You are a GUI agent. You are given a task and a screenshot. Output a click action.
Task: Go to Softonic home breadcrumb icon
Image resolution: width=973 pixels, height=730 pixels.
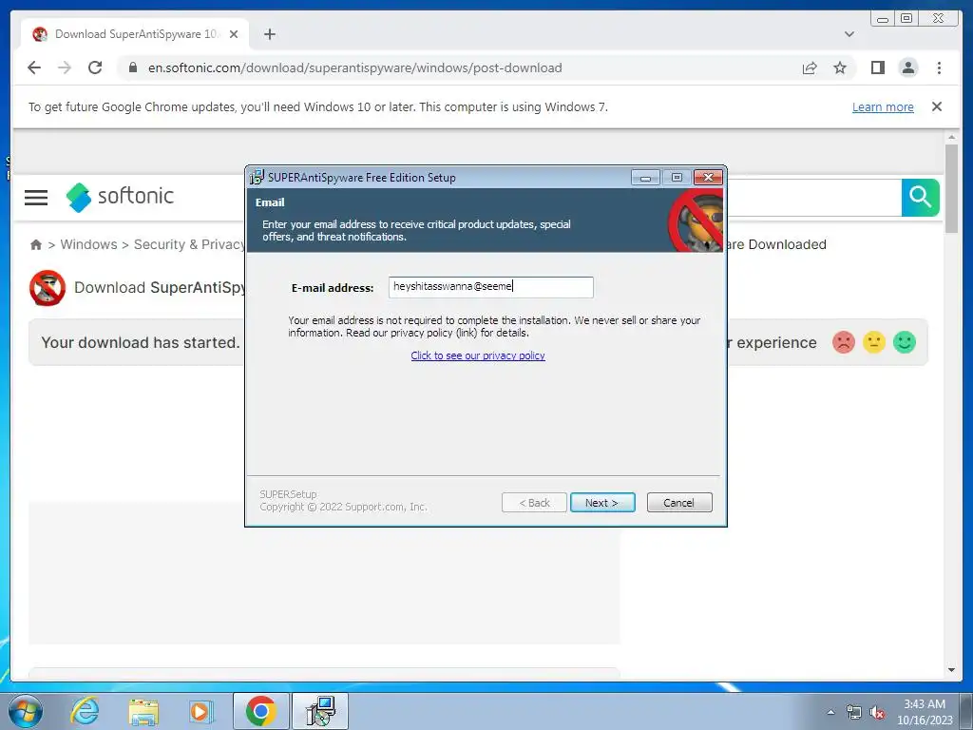[x=36, y=244]
